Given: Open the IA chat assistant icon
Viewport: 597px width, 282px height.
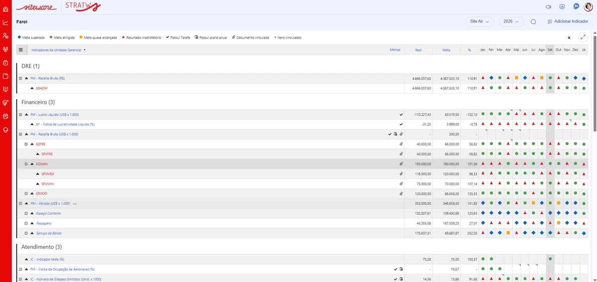Looking at the screenshot, I should [x=562, y=7].
